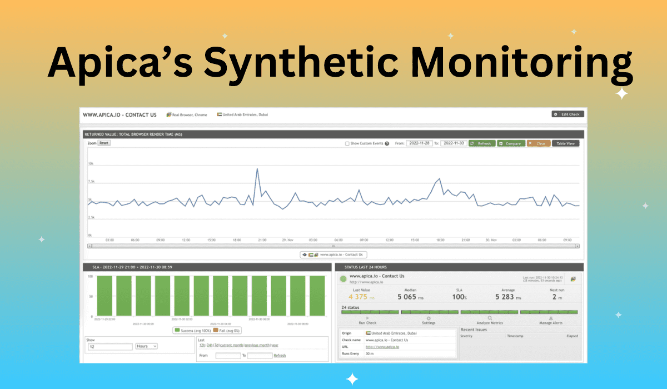
Task: Click the green Compare button
Action: click(x=510, y=143)
